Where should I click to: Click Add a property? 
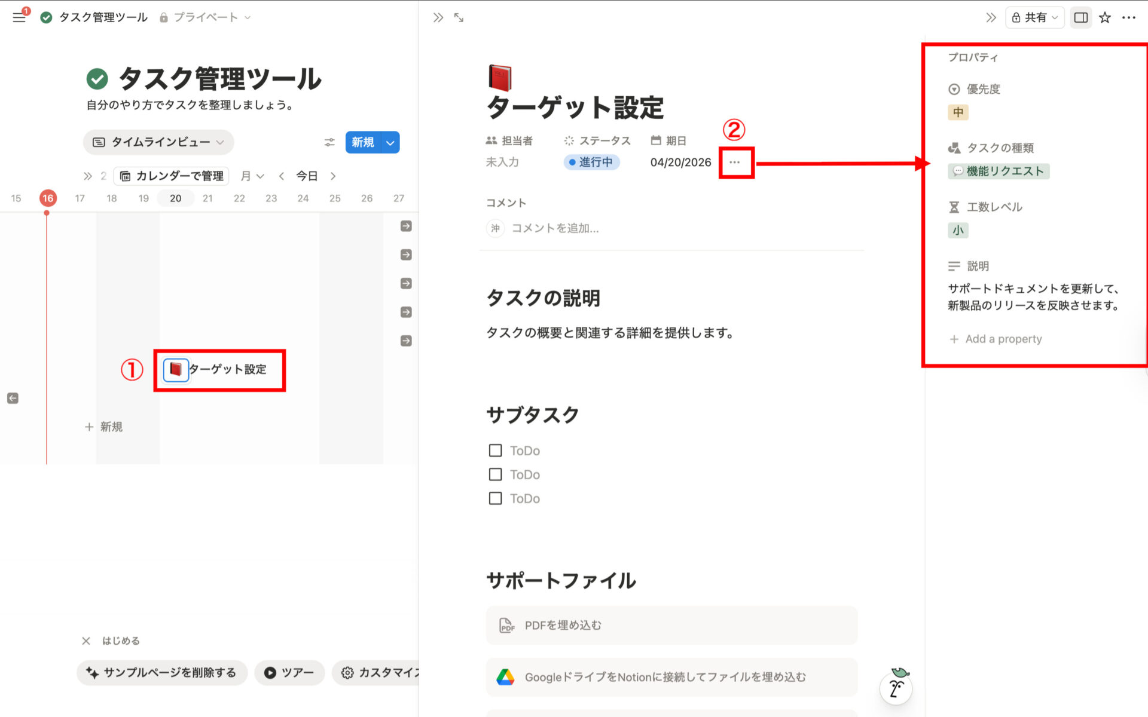point(996,339)
